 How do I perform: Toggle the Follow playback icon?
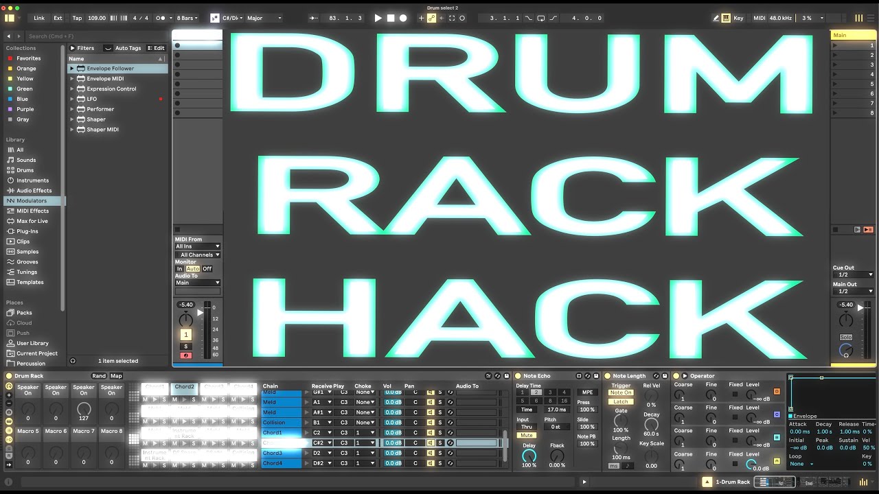point(314,19)
